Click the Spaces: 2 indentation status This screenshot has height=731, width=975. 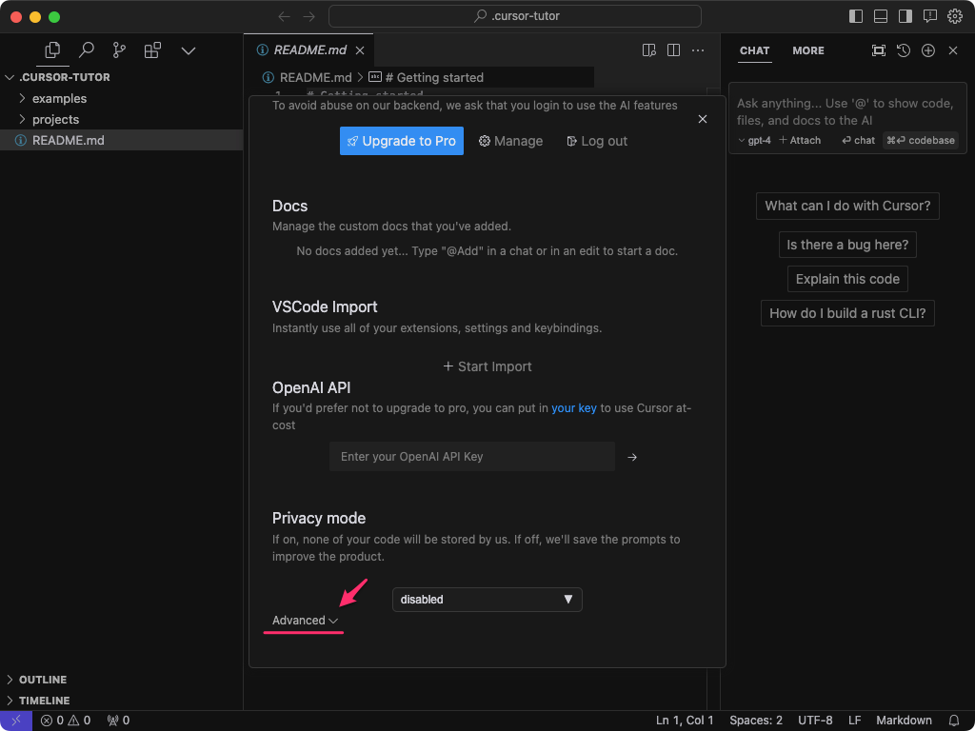click(x=755, y=721)
